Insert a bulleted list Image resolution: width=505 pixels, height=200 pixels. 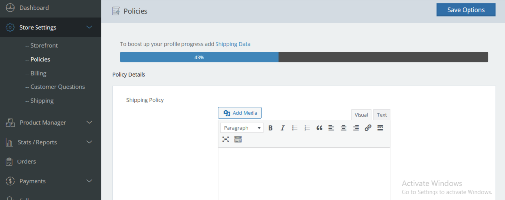coord(295,128)
